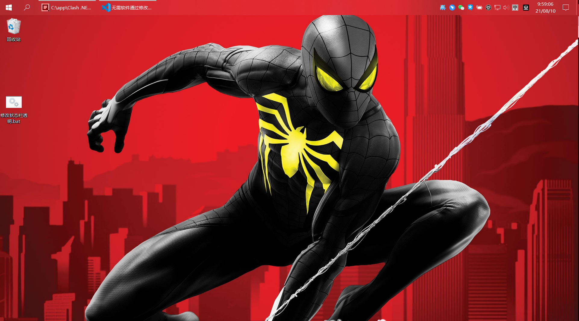Image resolution: width=579 pixels, height=321 pixels.
Task: Switch to the VS Code taskbar window
Action: pyautogui.click(x=128, y=8)
